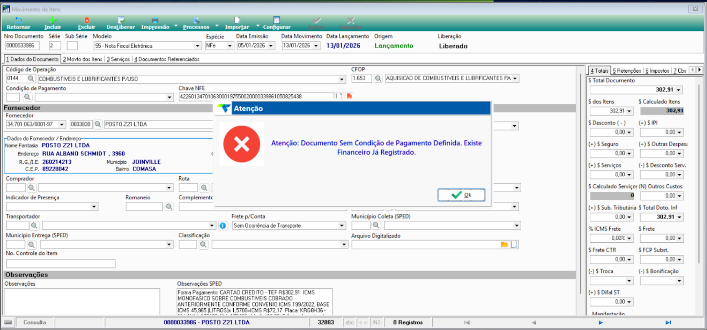Click the Retornar toolbar icon
The height and width of the screenshot is (330, 707).
(x=18, y=20)
